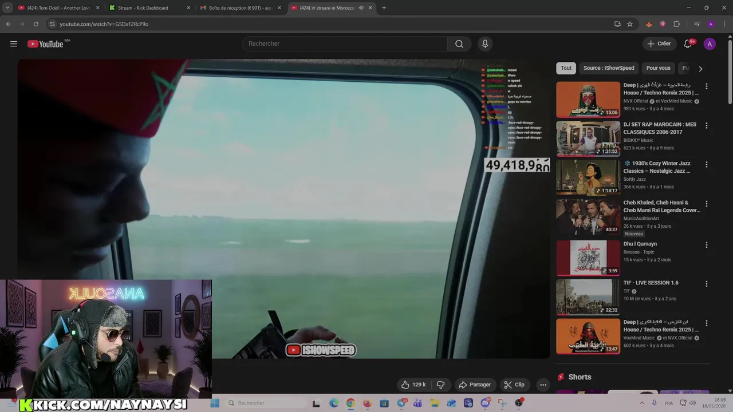Reload the page in Chrome
This screenshot has height=412, width=733.
point(36,24)
